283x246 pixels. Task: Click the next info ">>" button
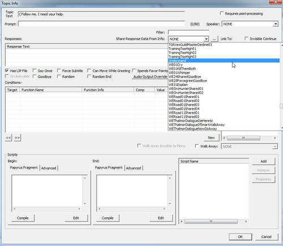(x=17, y=137)
